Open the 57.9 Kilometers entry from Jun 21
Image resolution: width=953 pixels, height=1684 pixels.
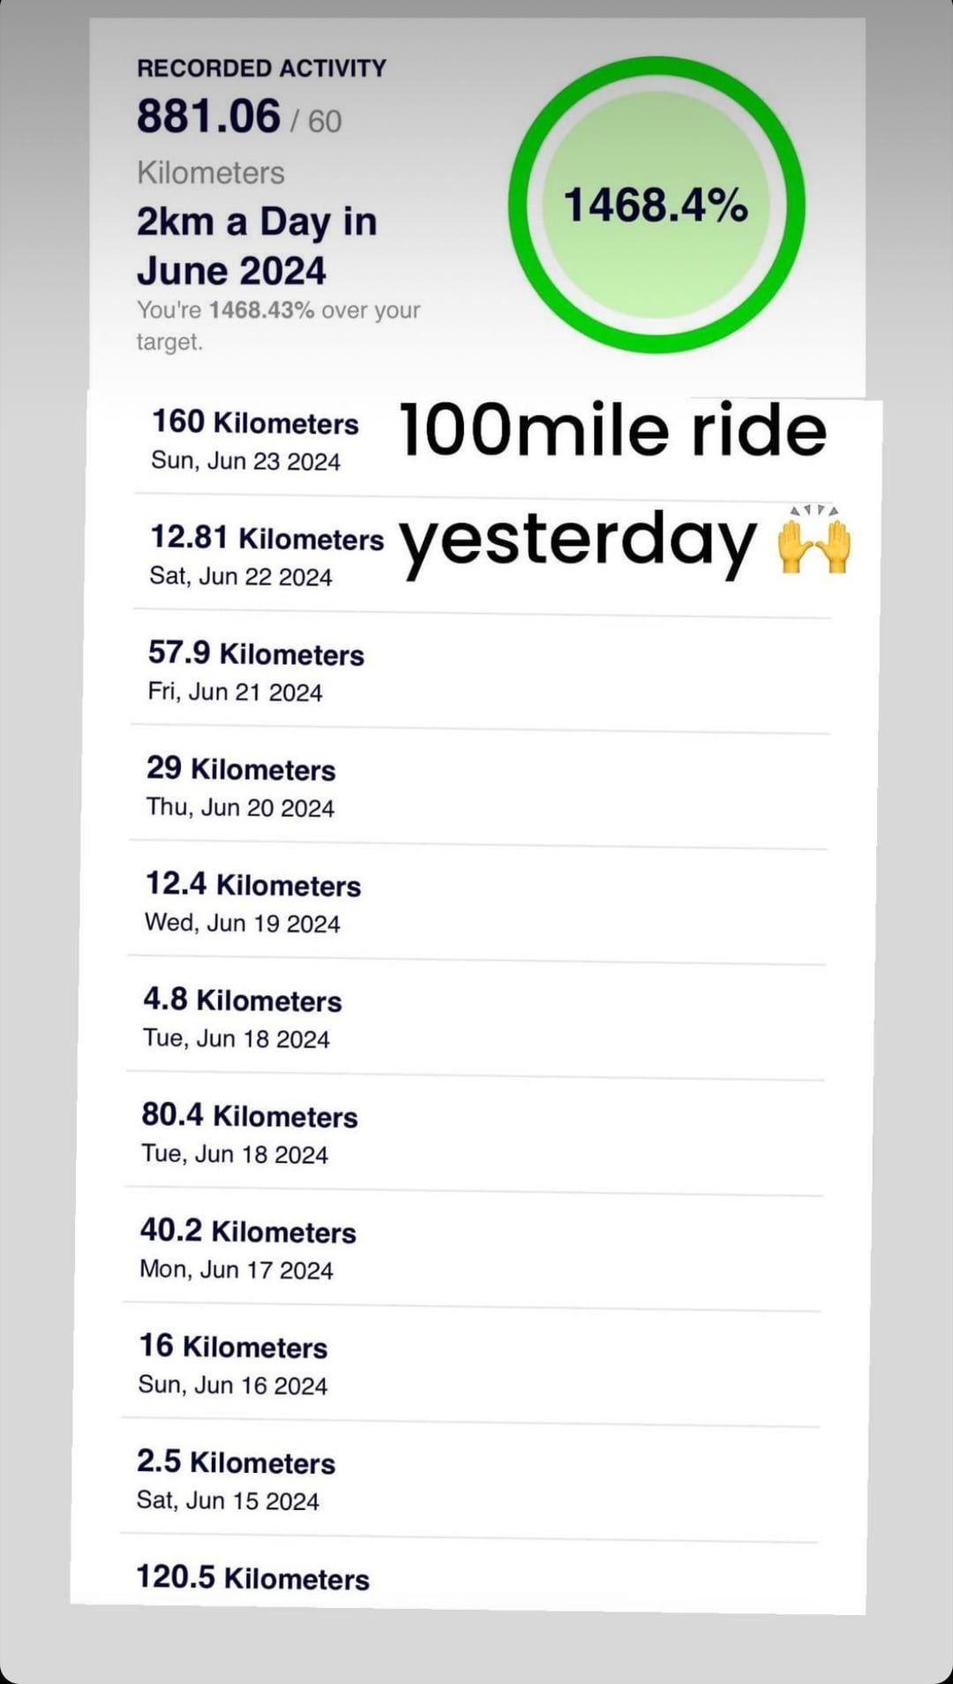pos(256,670)
